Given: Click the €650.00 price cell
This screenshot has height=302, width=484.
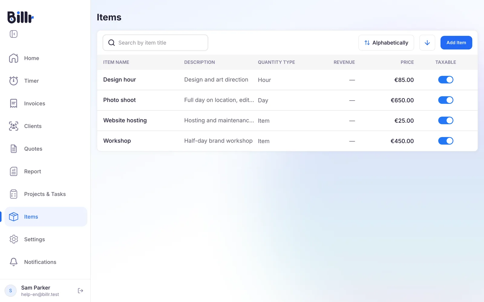Looking at the screenshot, I should 402,100.
